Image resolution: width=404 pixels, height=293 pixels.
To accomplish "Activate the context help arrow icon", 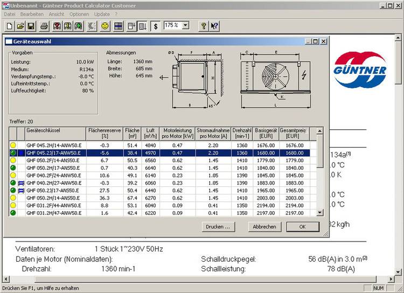I will pos(214,26).
